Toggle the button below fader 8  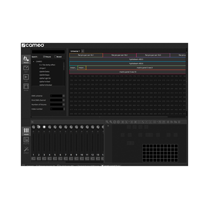click(71, 158)
